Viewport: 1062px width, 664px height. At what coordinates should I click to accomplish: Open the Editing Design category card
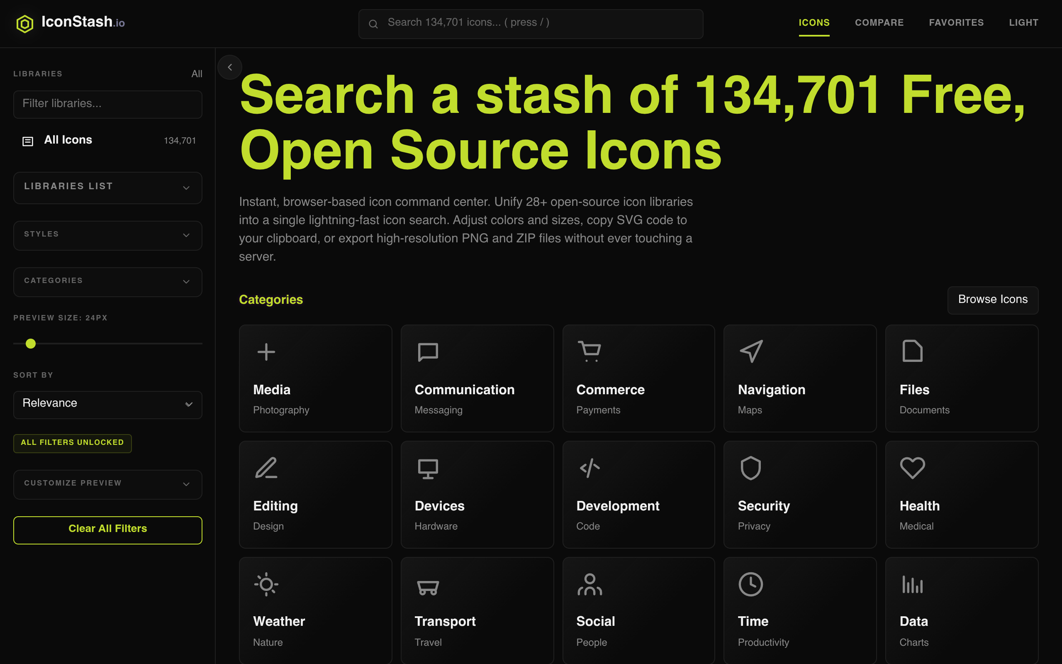point(315,495)
